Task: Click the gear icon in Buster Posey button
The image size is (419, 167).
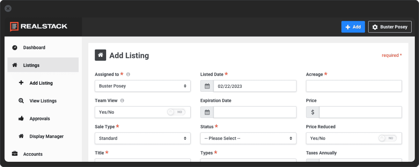Action: pos(375,27)
